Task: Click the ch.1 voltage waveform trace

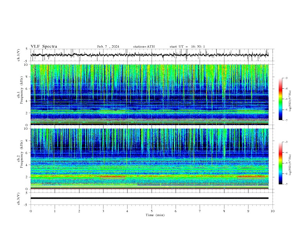Action: pos(149,55)
